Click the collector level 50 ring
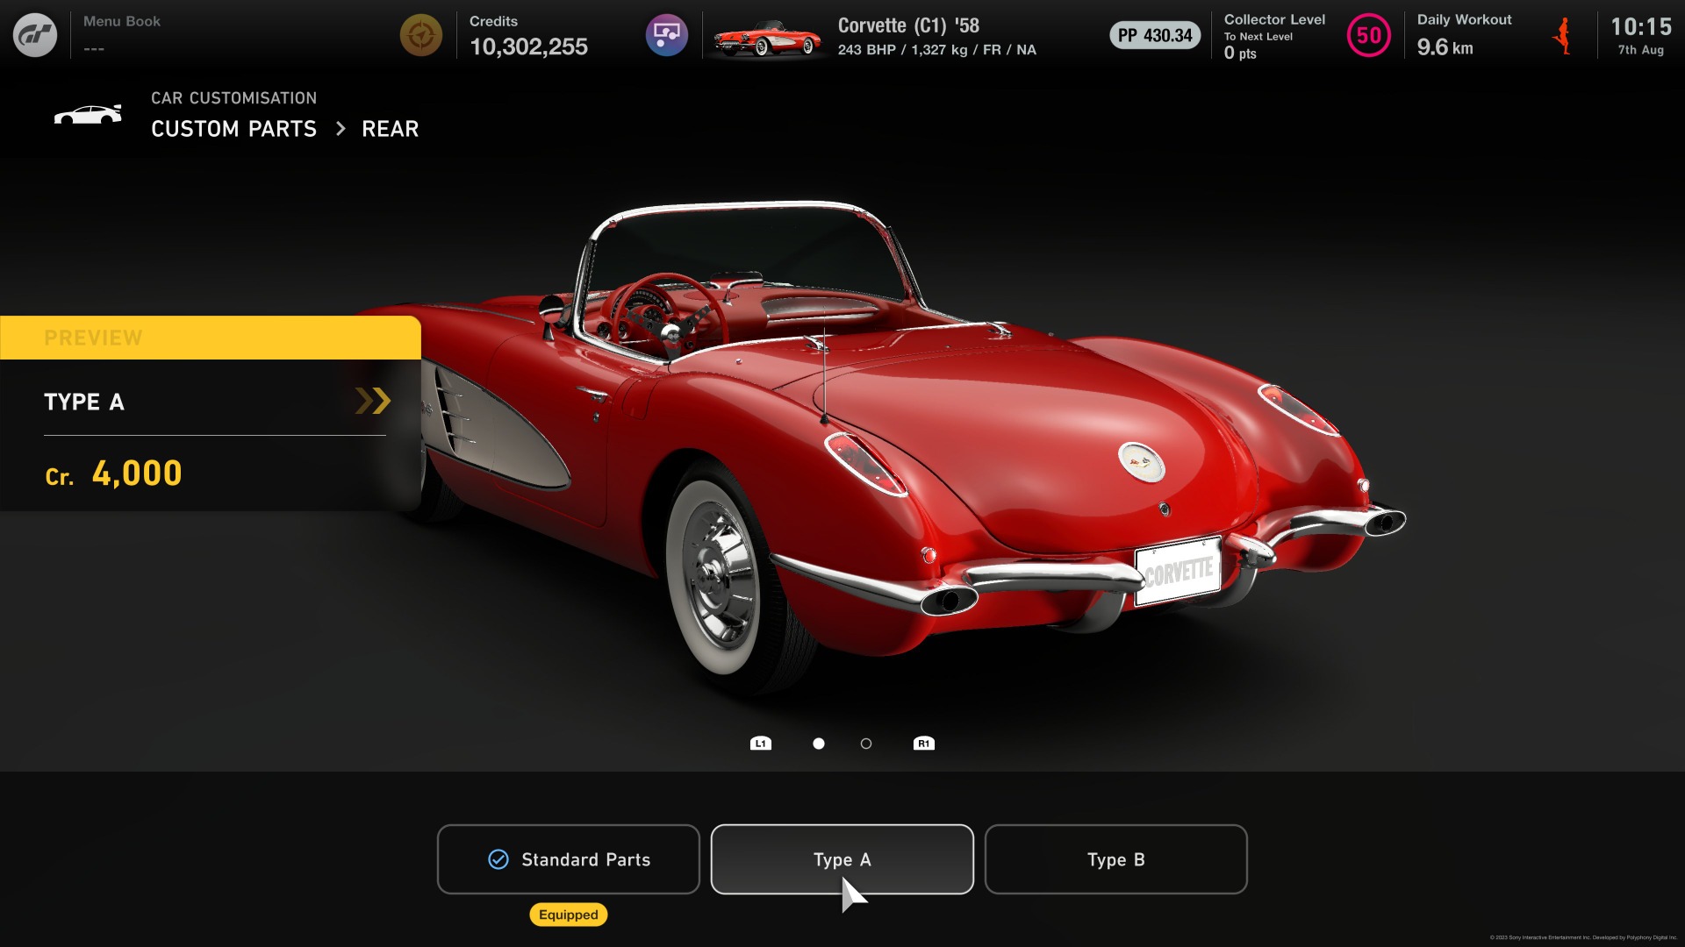The width and height of the screenshot is (1685, 947). (x=1369, y=35)
